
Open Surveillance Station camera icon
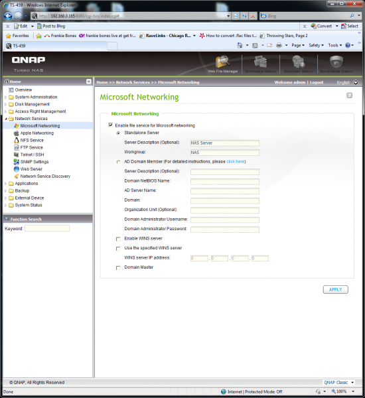click(x=336, y=62)
